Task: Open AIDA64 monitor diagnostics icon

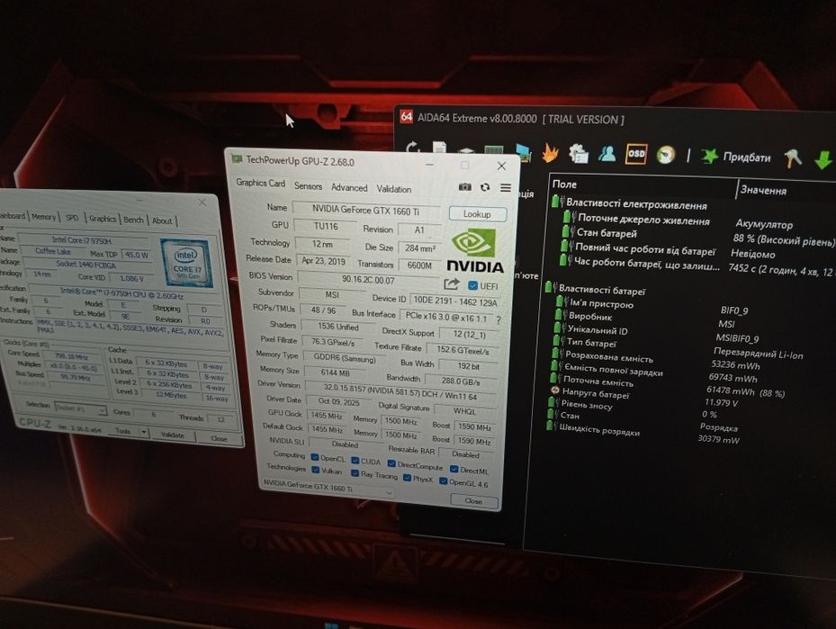Action: tap(524, 152)
